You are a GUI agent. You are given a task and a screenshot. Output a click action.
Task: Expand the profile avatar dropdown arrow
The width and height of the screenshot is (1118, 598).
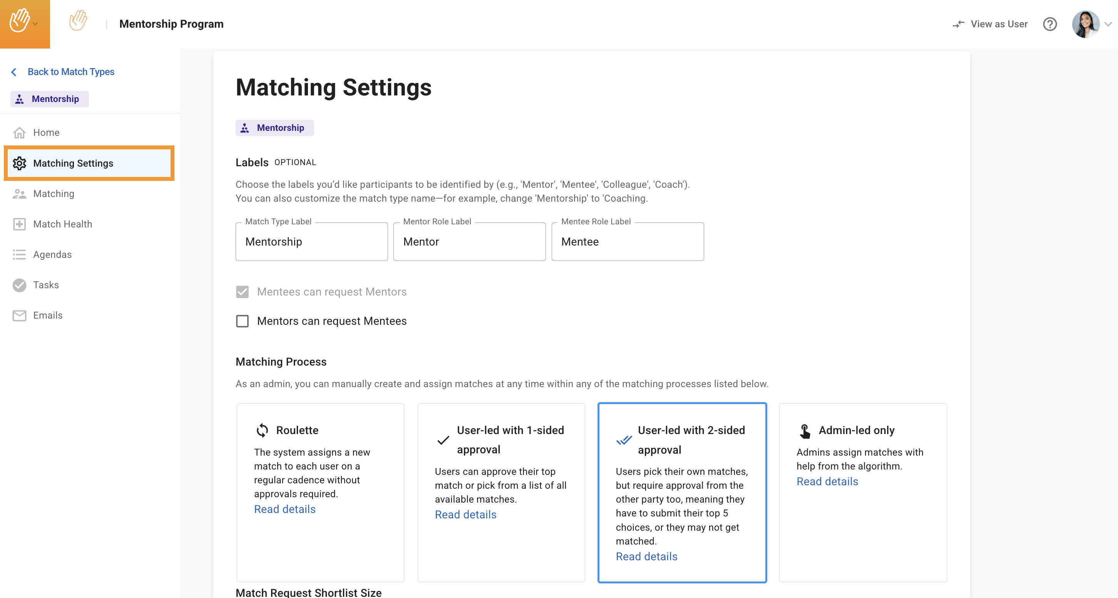click(1108, 24)
